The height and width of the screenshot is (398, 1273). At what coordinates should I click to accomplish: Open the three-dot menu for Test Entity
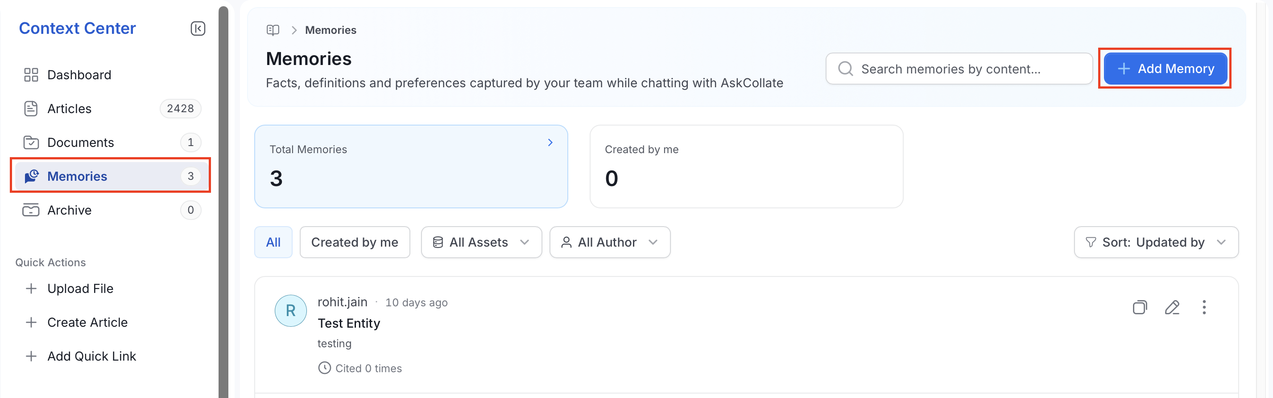1204,307
